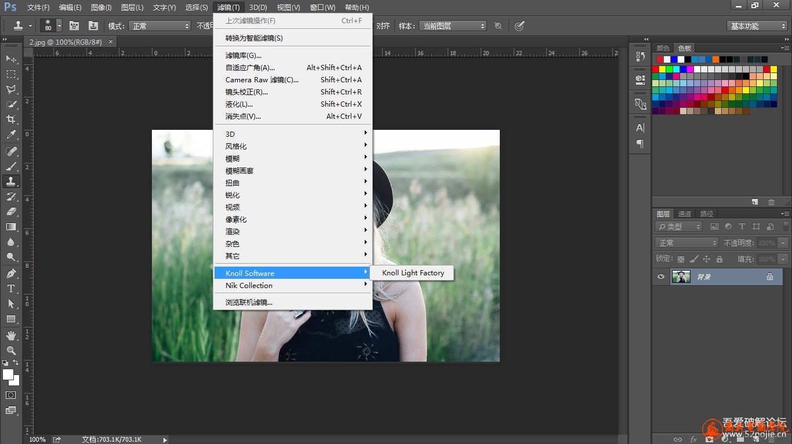Select the Eyedropper tool
The image size is (792, 444).
point(10,135)
